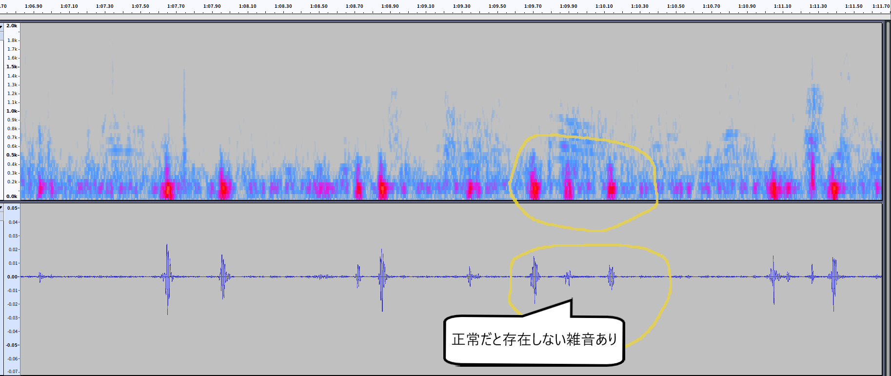
Task: Click the 0.03 label on the amplitude scale
Action: (x=13, y=236)
